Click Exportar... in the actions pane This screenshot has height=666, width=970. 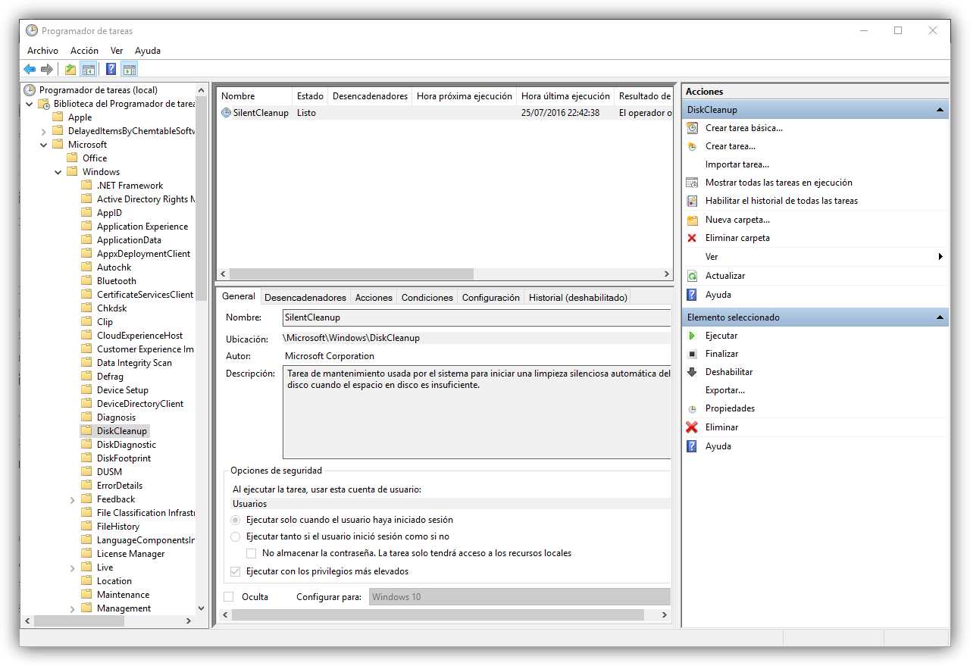725,390
